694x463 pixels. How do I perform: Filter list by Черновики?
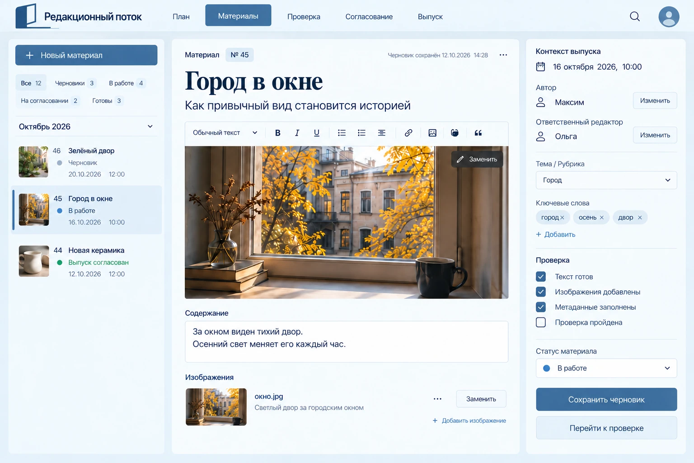(x=75, y=83)
